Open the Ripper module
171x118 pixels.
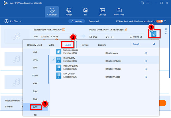(69, 12)
